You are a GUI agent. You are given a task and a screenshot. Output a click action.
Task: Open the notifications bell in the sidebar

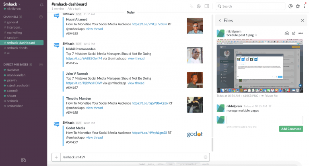42,4
